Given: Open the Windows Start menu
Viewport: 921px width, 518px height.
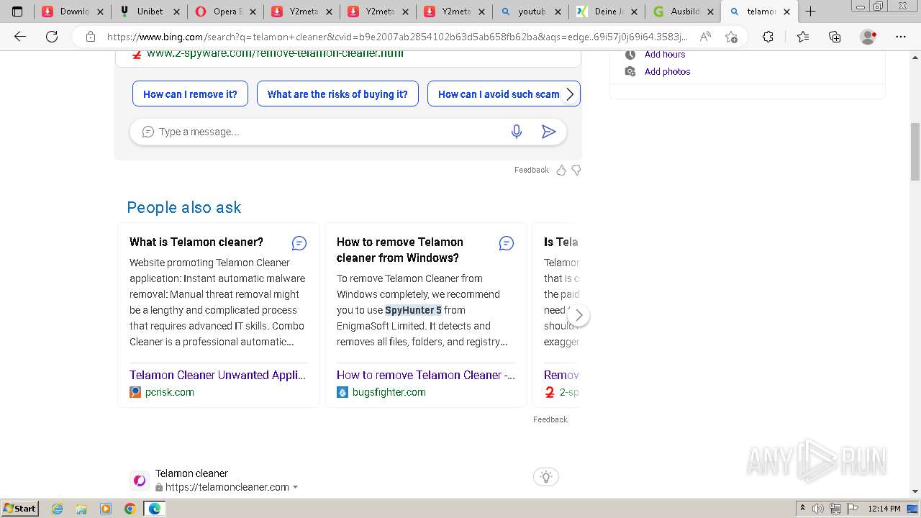Looking at the screenshot, I should 19,509.
